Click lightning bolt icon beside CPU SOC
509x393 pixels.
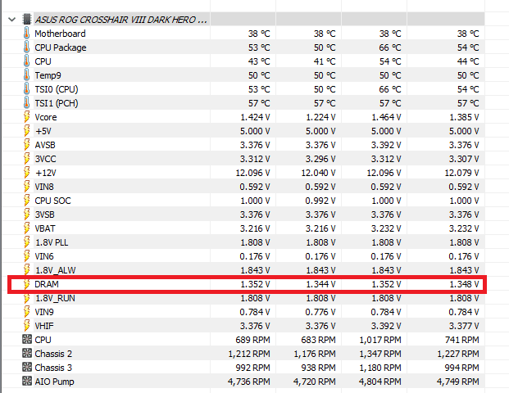coord(26,201)
